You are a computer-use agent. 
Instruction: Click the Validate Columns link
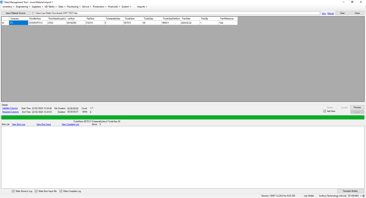(x=10, y=108)
